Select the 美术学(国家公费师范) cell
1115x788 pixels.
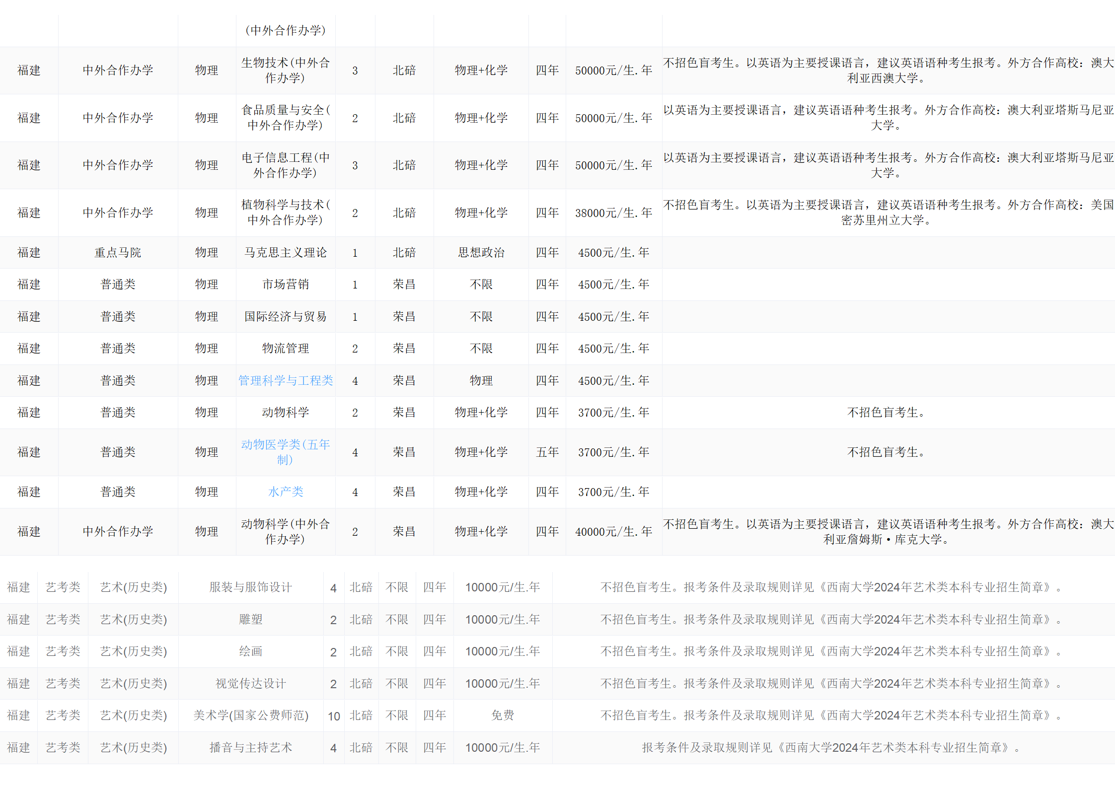(251, 716)
